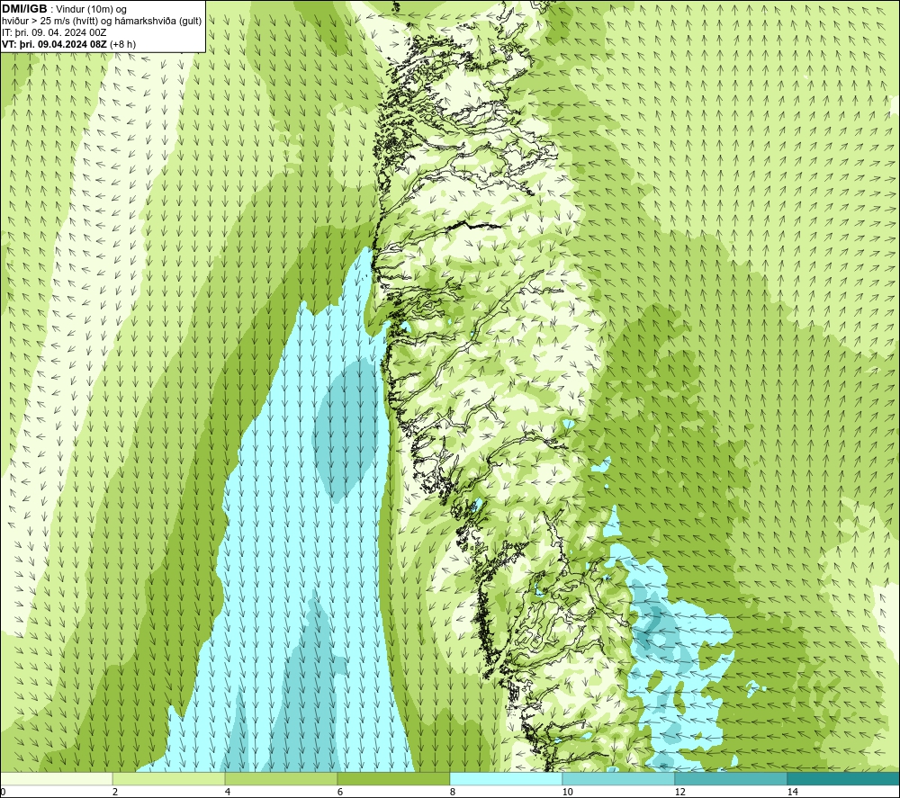Click the "(+8 h)" forecast offset text
The image size is (900, 798).
[122, 44]
